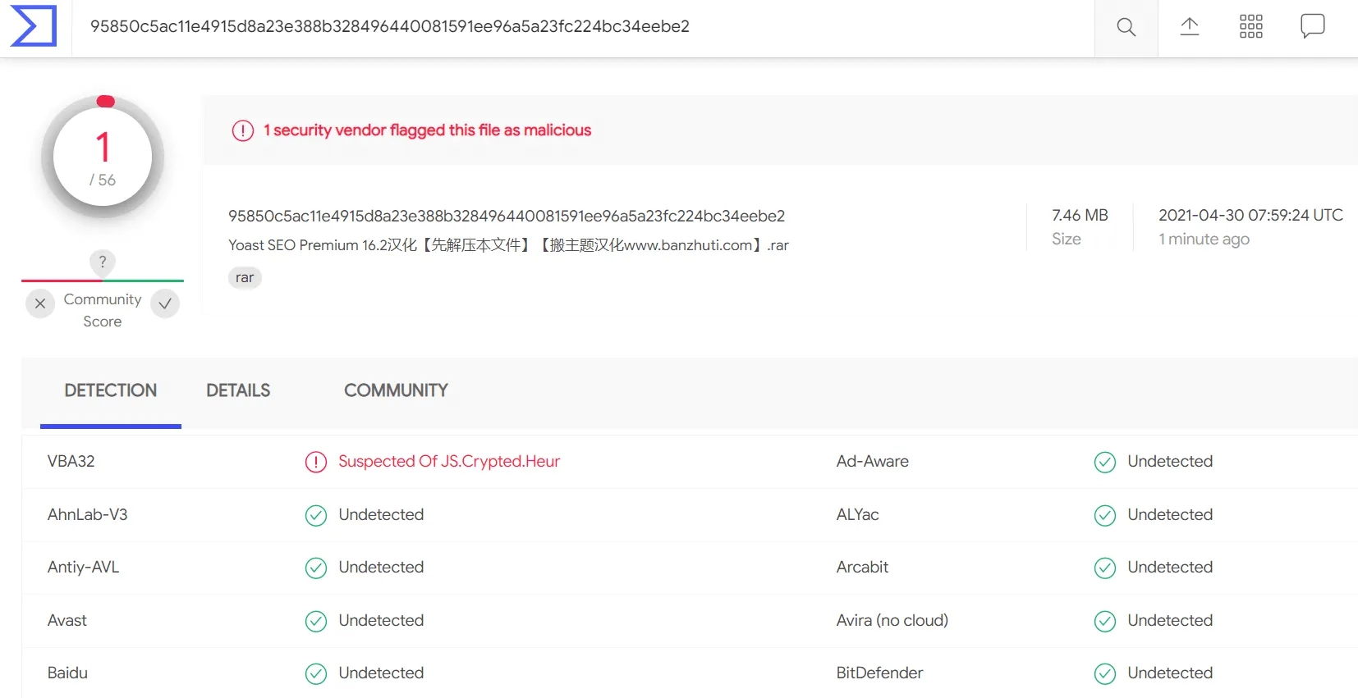Click the hash in search field

point(390,26)
